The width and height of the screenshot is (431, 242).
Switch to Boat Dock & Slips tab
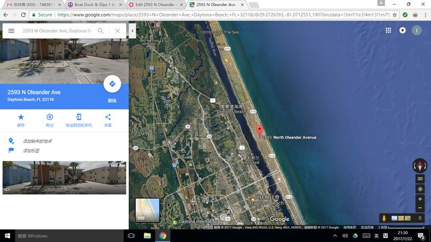click(94, 5)
